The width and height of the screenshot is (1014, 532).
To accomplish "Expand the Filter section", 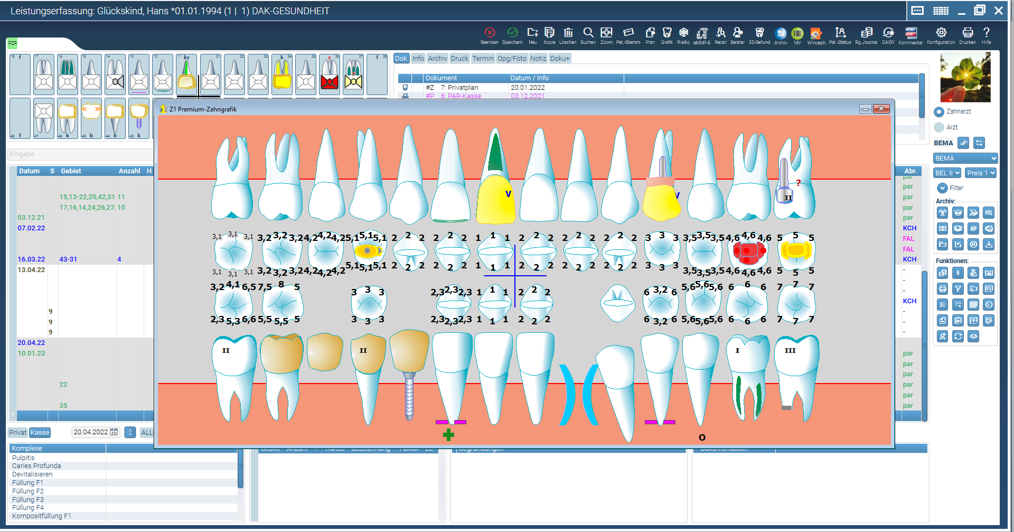I will point(942,188).
